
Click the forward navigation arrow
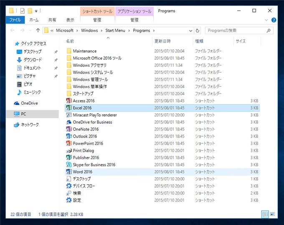[22, 30]
